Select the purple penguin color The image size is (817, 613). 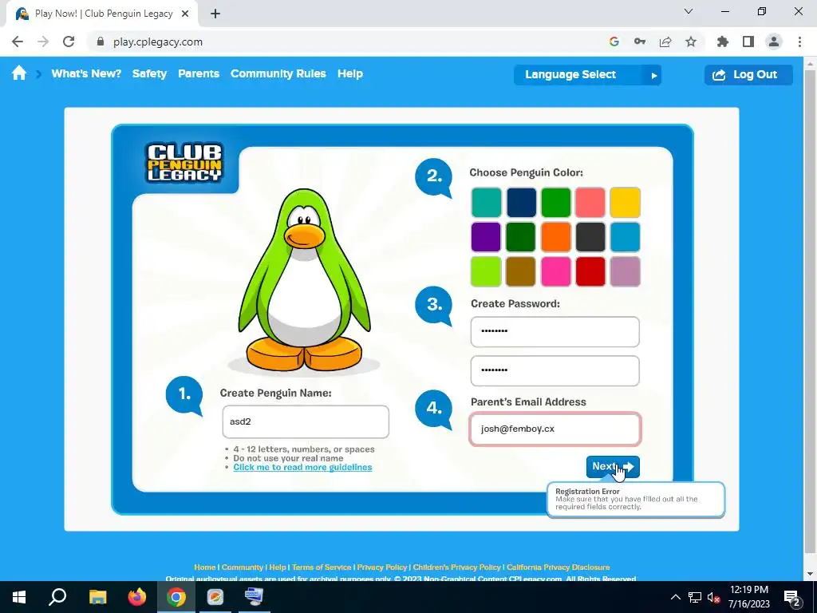486,236
